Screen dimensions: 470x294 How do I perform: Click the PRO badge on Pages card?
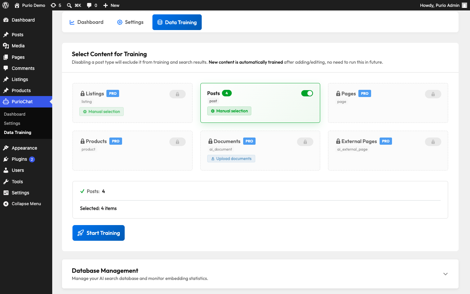365,93
